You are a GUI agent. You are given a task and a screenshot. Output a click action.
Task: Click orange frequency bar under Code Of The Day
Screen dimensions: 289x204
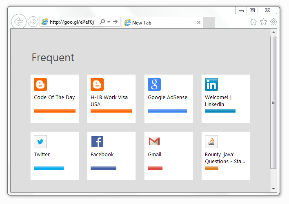[55, 111]
